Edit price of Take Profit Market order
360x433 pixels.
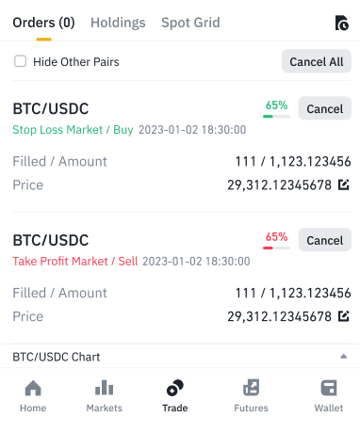coord(344,316)
